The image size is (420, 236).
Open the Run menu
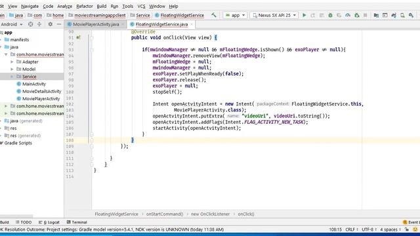coord(114,6)
